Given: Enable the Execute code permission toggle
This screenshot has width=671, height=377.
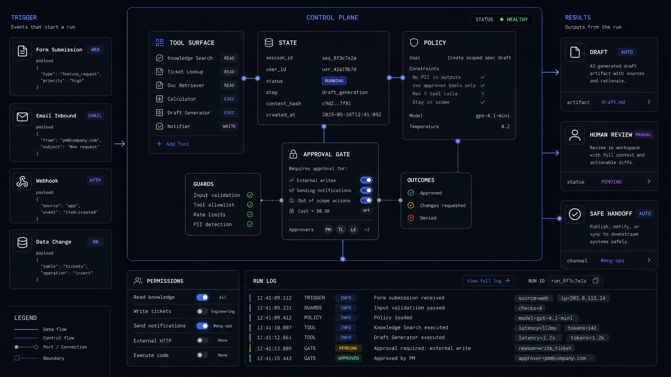Looking at the screenshot, I should [x=202, y=355].
